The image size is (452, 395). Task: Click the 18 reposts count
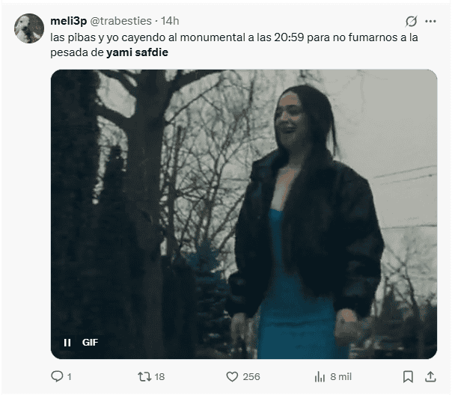(x=159, y=376)
